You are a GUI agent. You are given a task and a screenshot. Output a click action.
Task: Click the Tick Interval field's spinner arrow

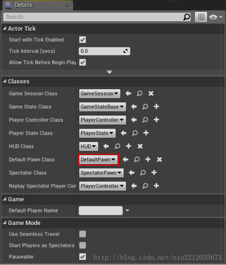click(x=126, y=51)
